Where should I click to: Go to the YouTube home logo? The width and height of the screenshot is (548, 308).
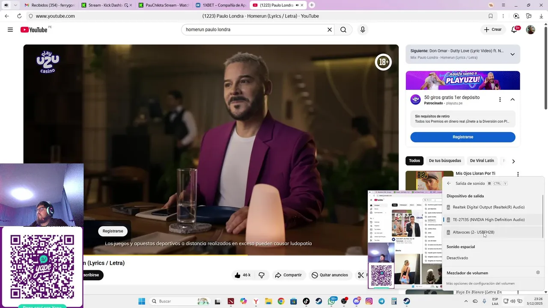tap(34, 30)
